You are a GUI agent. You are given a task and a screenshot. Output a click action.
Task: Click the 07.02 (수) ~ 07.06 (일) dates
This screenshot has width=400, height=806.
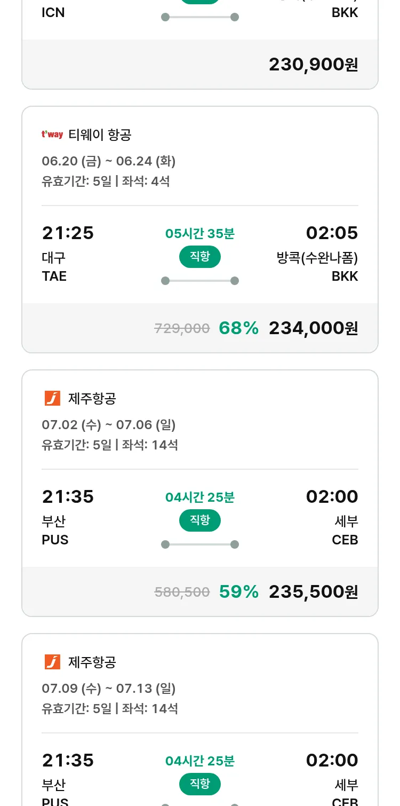click(109, 425)
